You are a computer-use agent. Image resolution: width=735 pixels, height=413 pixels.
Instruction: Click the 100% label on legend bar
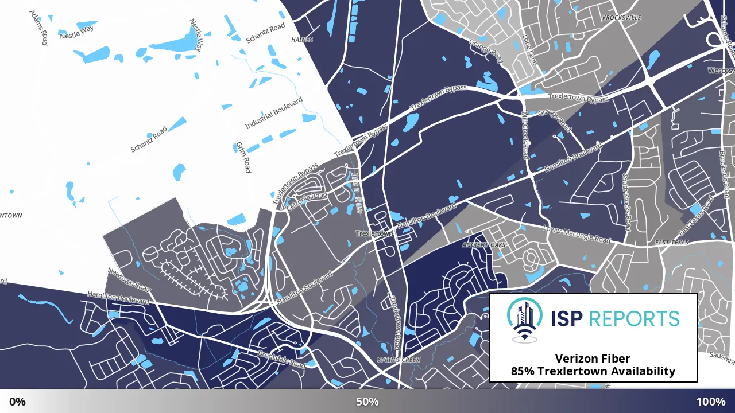click(711, 402)
